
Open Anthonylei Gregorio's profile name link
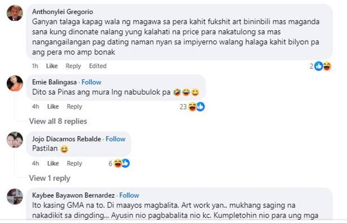(x=62, y=12)
